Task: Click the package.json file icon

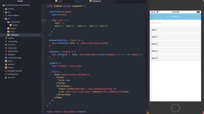Action: (x=6, y=74)
